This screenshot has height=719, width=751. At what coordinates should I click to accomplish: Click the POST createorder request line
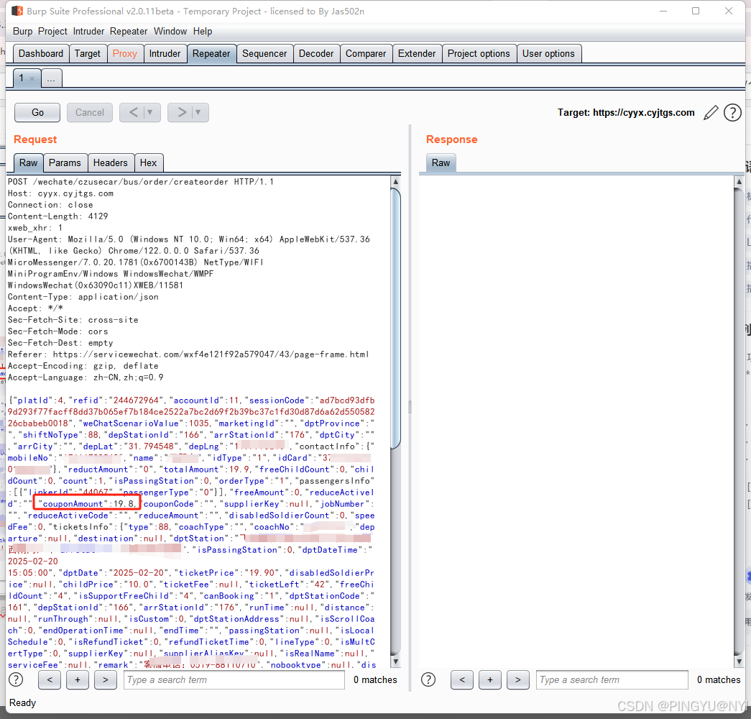141,182
